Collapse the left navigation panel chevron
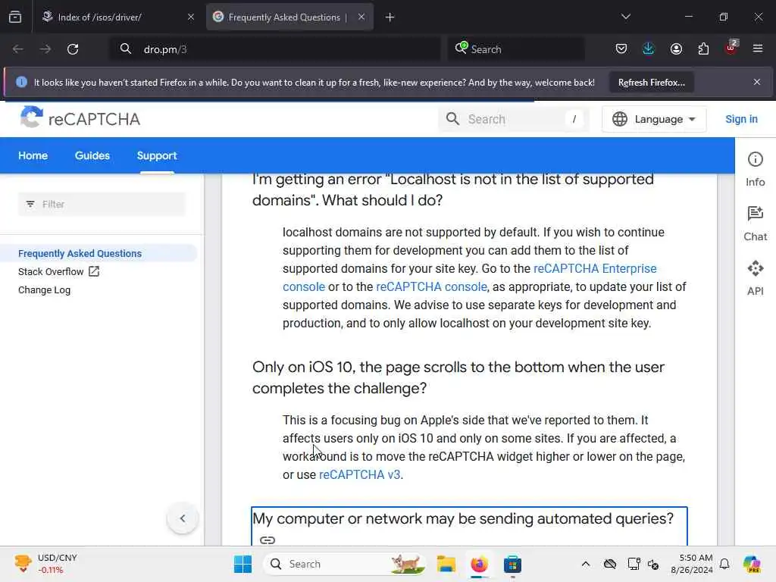The height and width of the screenshot is (582, 776). pos(183,518)
